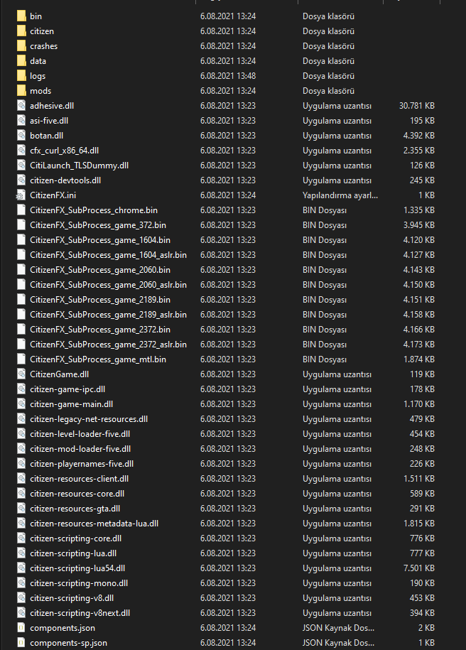Click JSON Kaynak Dos... type of components.json
The height and width of the screenshot is (650, 466).
click(338, 628)
